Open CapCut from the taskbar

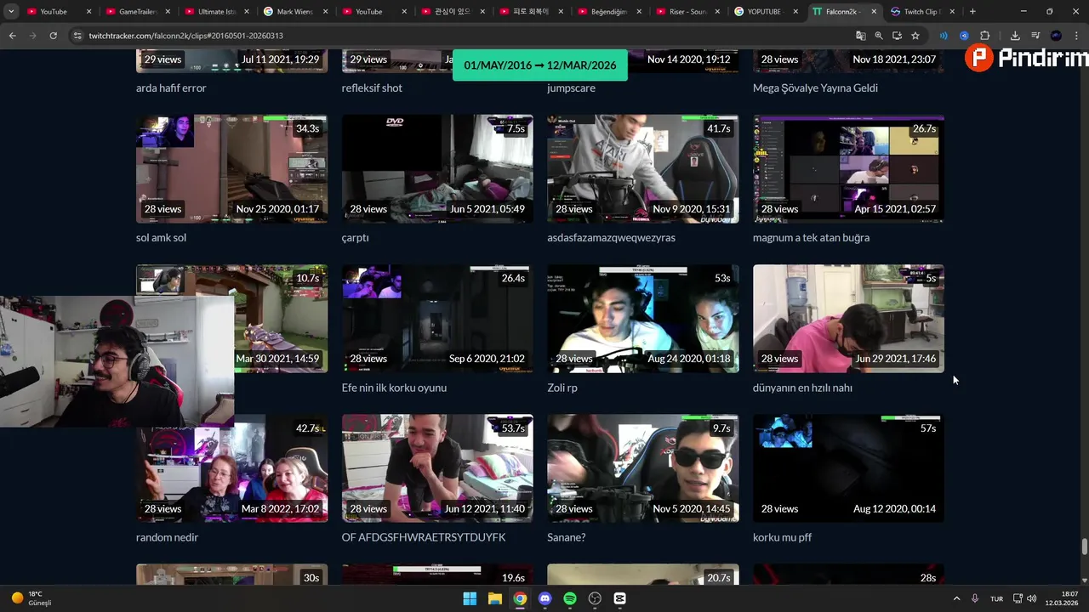pyautogui.click(x=620, y=598)
